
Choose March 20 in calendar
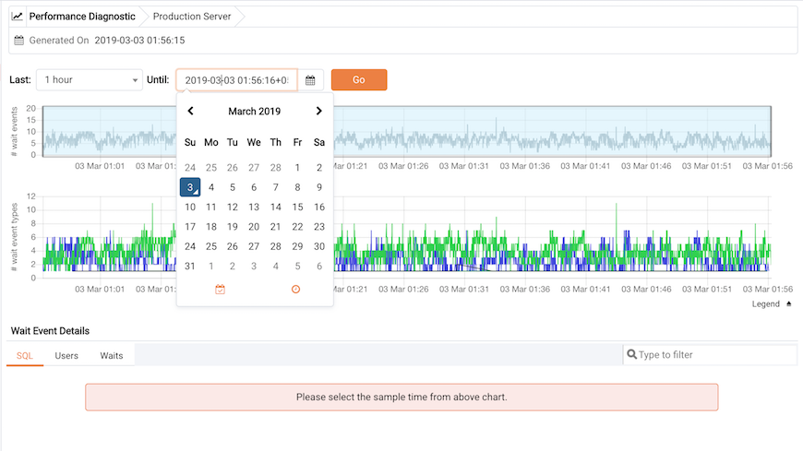coord(254,227)
